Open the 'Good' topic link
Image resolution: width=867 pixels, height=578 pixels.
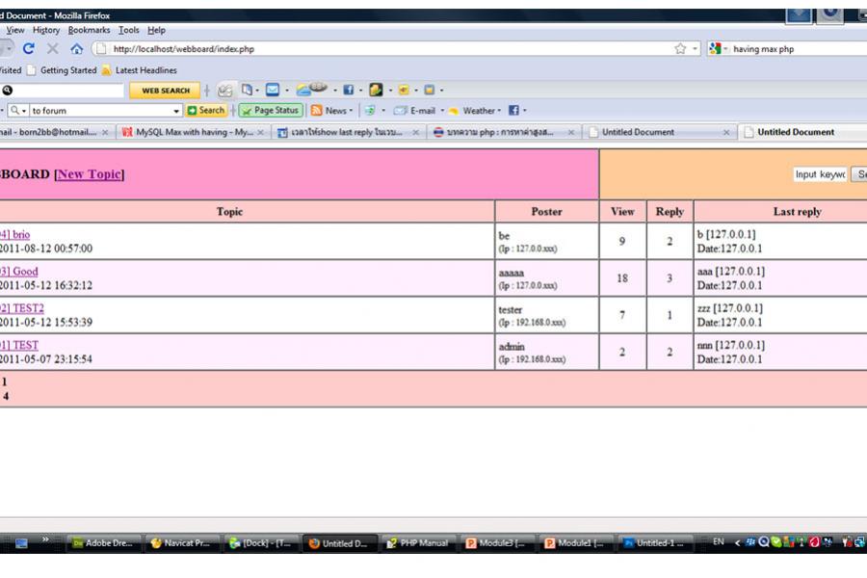point(24,272)
